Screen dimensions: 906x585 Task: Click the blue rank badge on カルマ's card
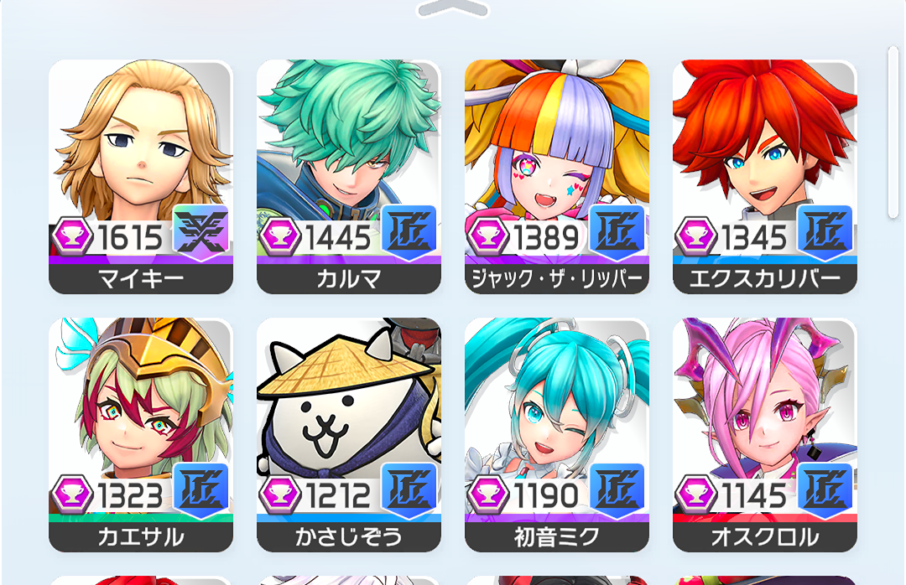tap(409, 232)
